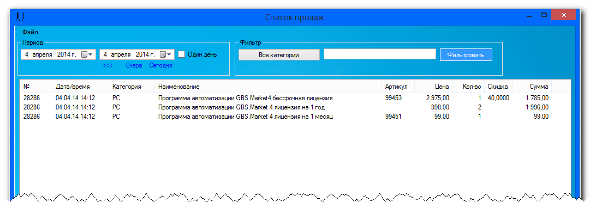The image size is (590, 202).
Task: Sort by the Сумма column header
Action: tap(533, 87)
